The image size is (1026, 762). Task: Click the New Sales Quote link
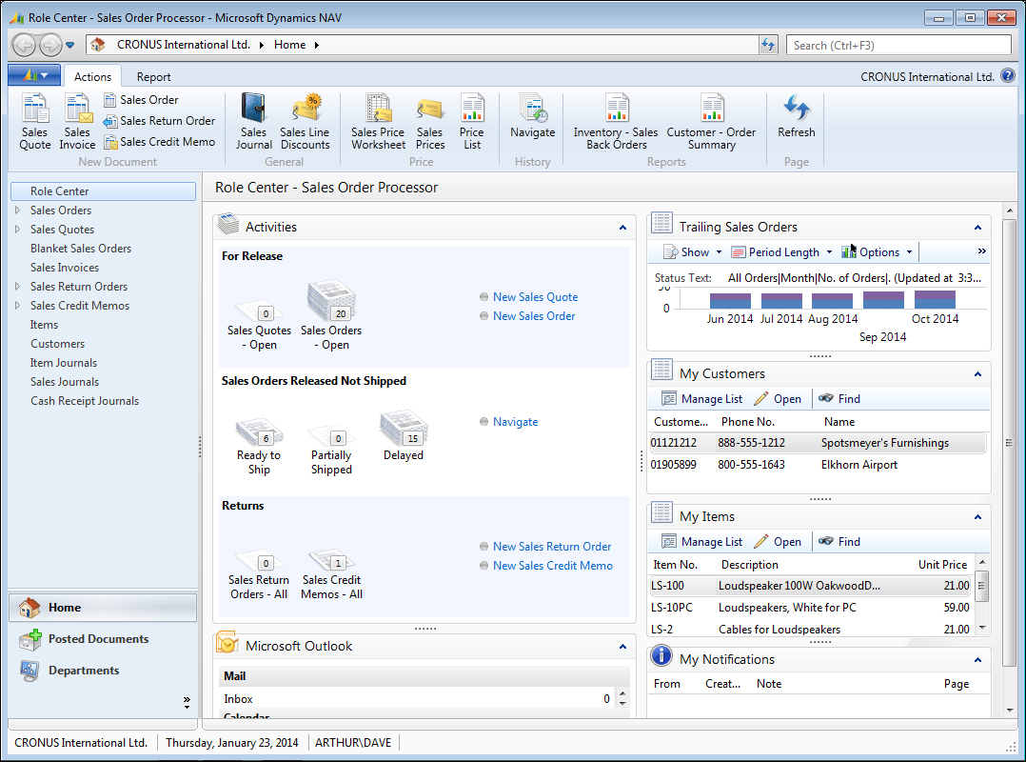[535, 296]
